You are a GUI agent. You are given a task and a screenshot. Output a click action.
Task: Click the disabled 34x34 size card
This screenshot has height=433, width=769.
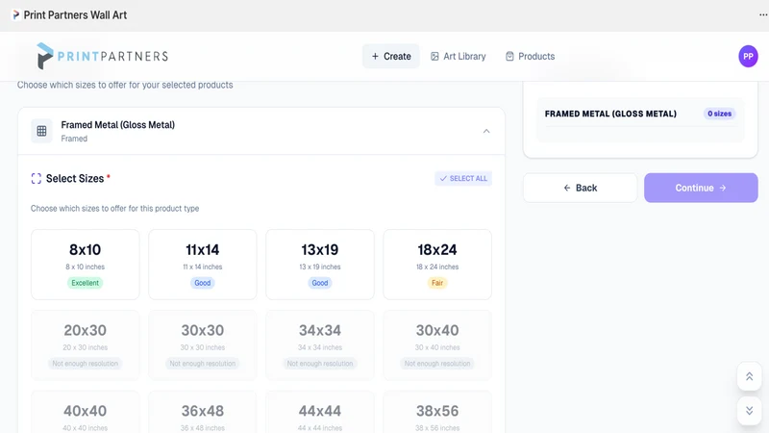point(320,345)
